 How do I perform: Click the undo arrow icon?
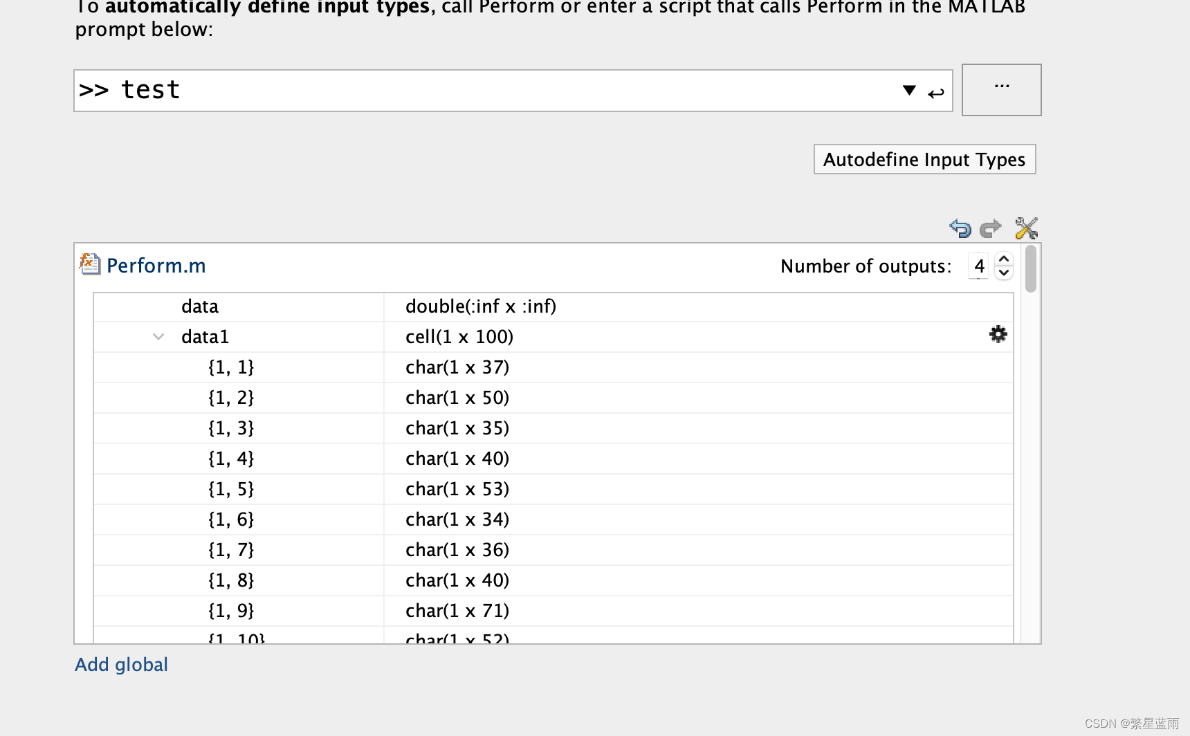[960, 228]
